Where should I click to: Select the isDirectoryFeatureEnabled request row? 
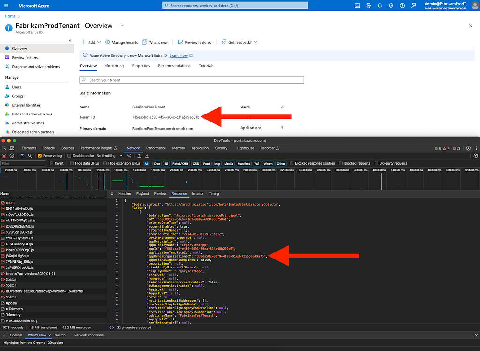(x=53, y=291)
